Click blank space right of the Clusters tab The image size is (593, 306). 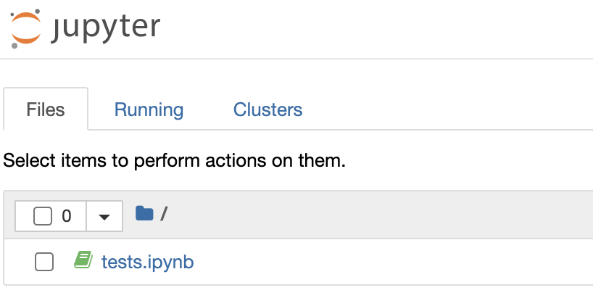click(447, 109)
